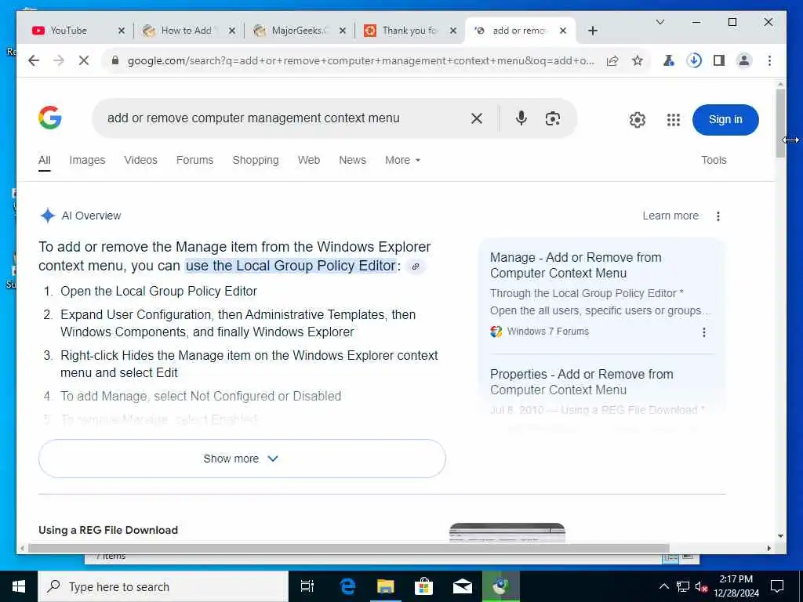Select the Forums search filter

click(194, 160)
